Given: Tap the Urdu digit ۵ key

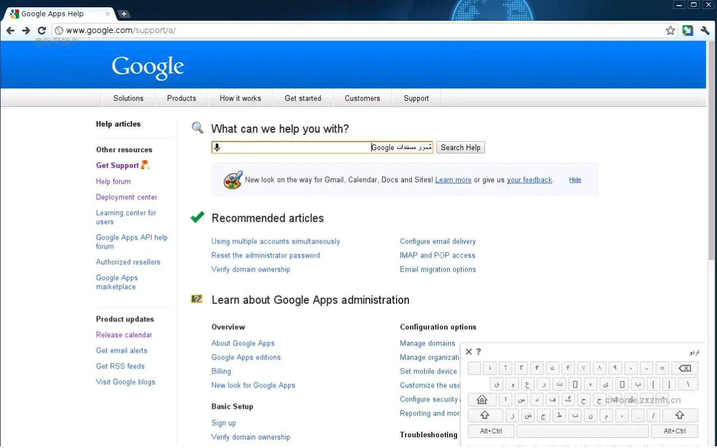Looking at the screenshot, I should [x=552, y=368].
